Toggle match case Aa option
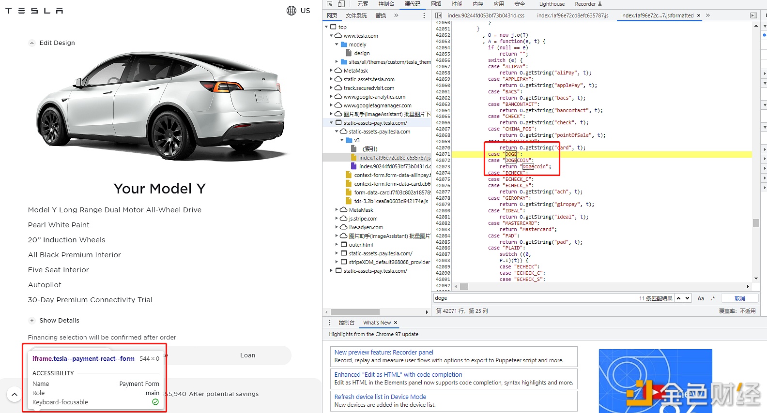Screen dimensions: 767x413 [x=701, y=298]
